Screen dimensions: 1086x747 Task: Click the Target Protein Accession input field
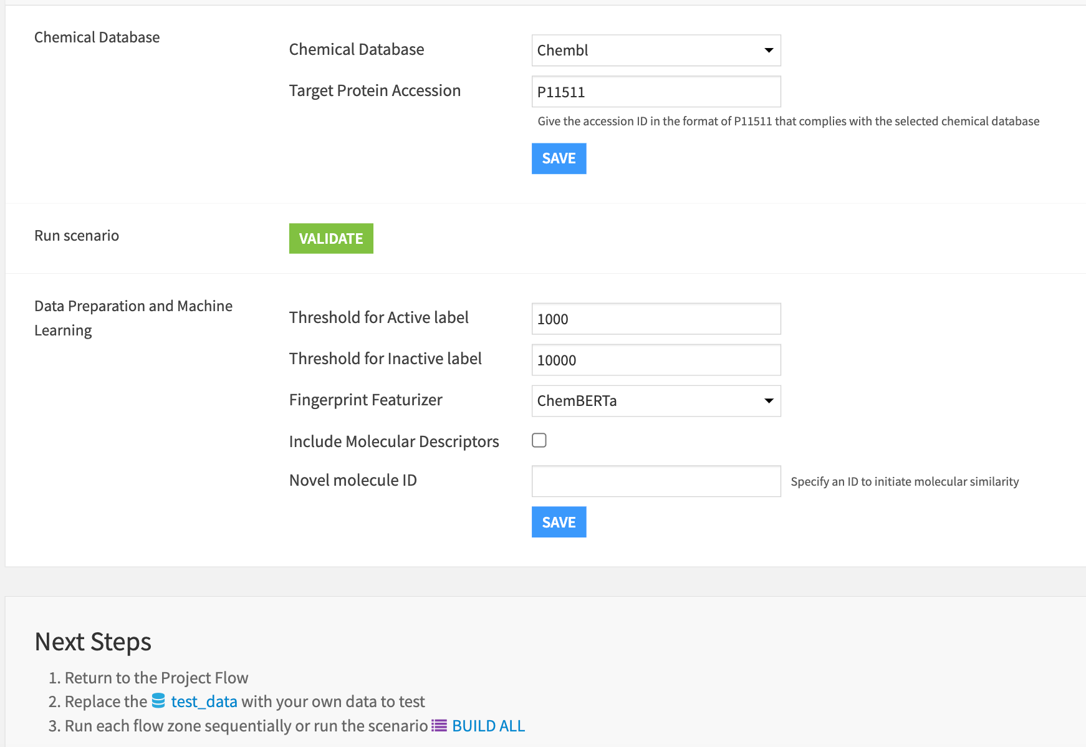[656, 91]
